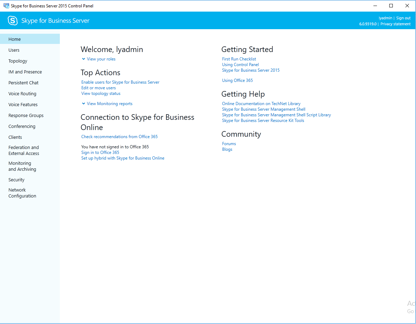Click Skype for Business Server Management Shell link
The width and height of the screenshot is (416, 324).
click(x=264, y=109)
